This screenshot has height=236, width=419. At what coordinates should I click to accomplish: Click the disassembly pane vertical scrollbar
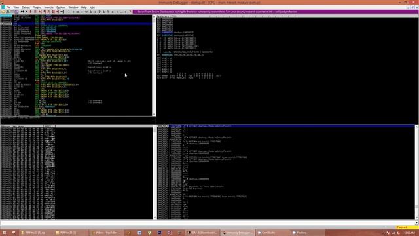tap(154, 66)
